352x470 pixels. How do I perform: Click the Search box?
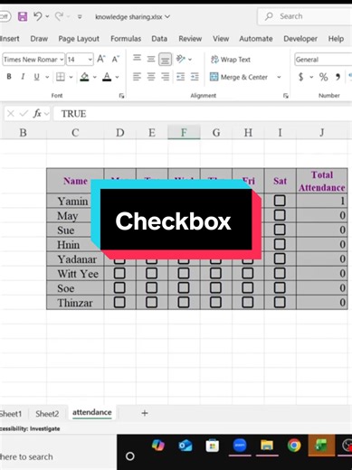click(305, 16)
